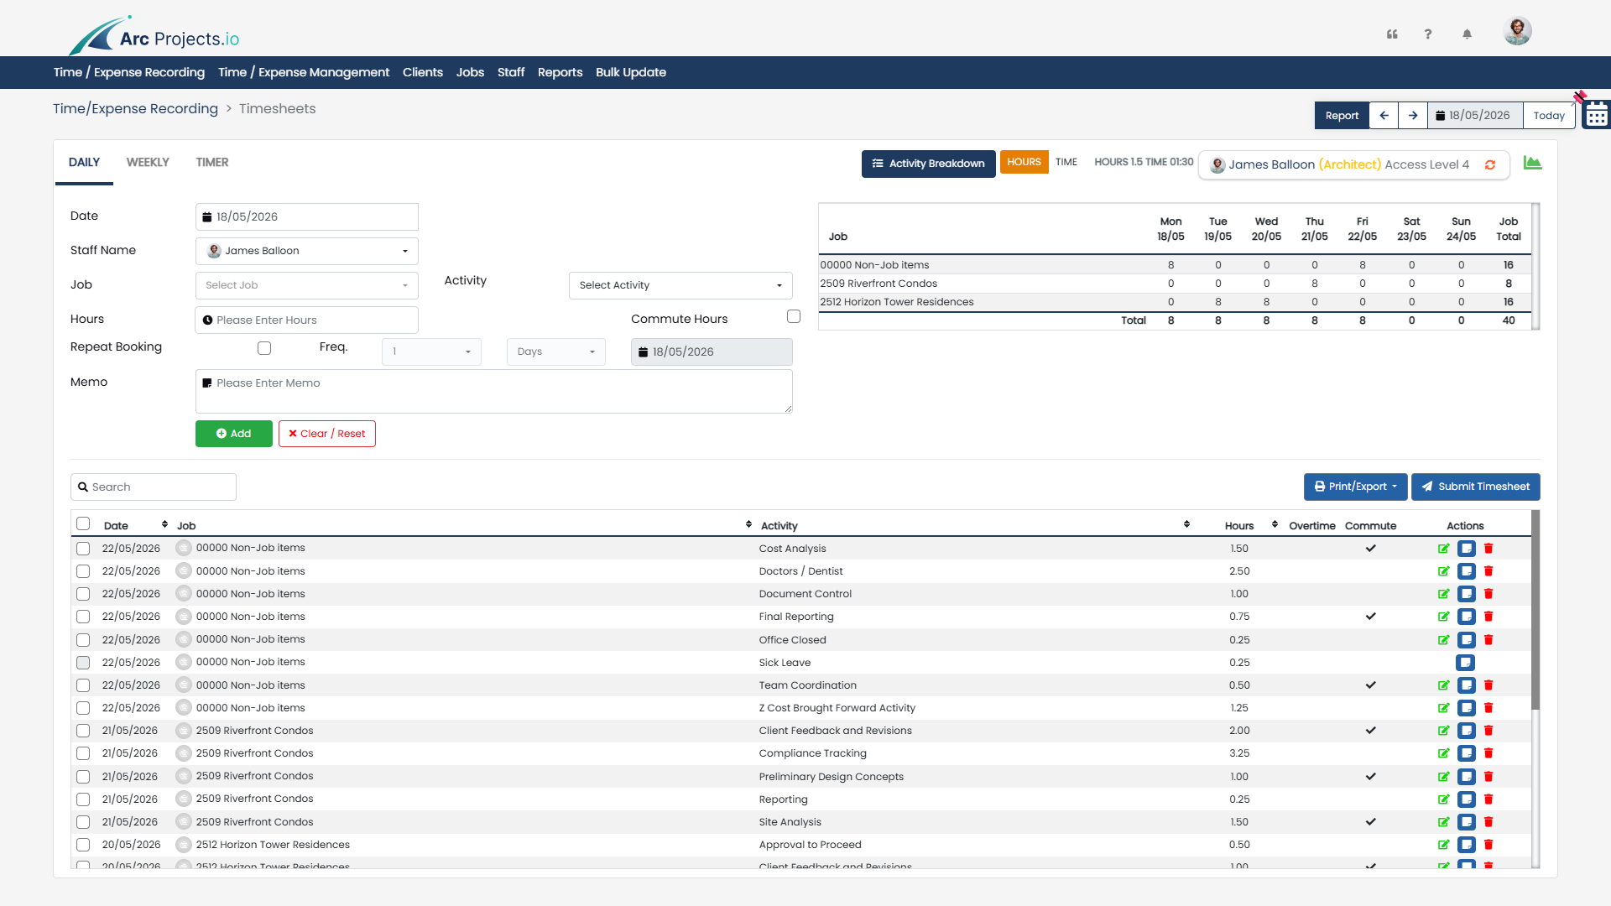Check the Document Control row checkbox
Viewport: 1611px width, 906px height.
tap(83, 594)
